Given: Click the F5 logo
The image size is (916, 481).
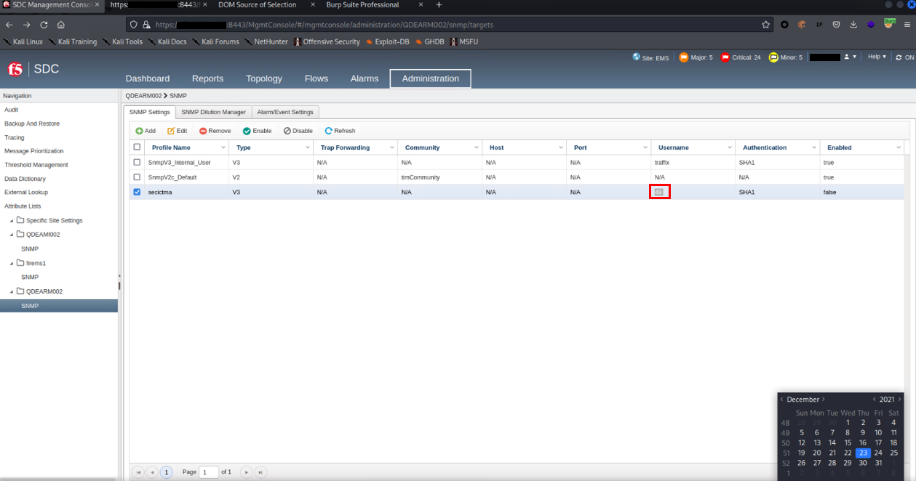Looking at the screenshot, I should pyautogui.click(x=15, y=69).
